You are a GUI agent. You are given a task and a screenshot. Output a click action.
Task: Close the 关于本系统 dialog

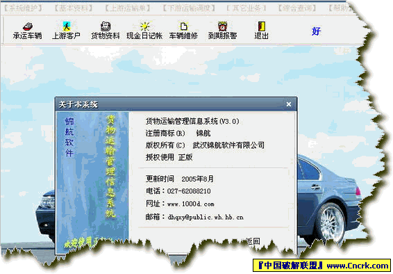pyautogui.click(x=289, y=104)
